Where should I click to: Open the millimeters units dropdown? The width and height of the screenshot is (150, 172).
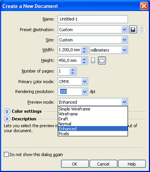point(124,50)
